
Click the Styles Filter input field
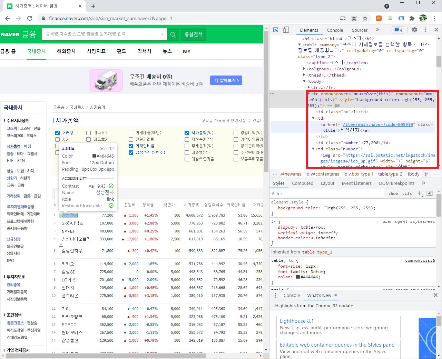click(x=328, y=193)
